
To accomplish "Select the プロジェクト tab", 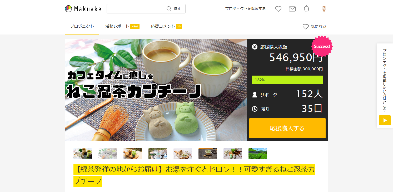I will pos(82,26).
